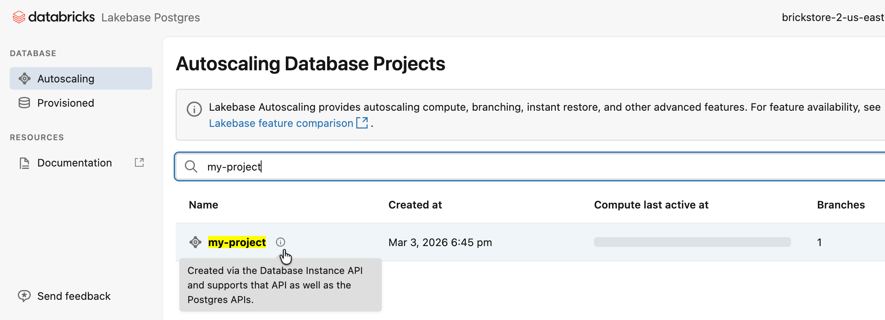Viewport: 885px width, 320px height.
Task: Click the Documentation page icon
Action: pyautogui.click(x=24, y=163)
